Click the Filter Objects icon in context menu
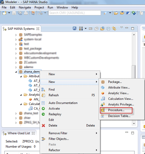 tap(43, 139)
